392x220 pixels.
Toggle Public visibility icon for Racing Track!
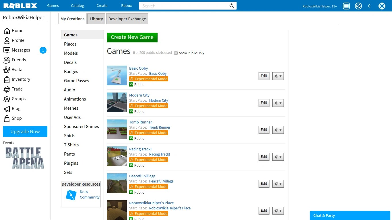coord(131,165)
